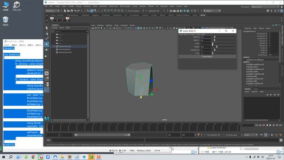The width and height of the screenshot is (284, 160).
Task: Select polySurfaceShape1 in Channel Box
Action: [255, 60]
